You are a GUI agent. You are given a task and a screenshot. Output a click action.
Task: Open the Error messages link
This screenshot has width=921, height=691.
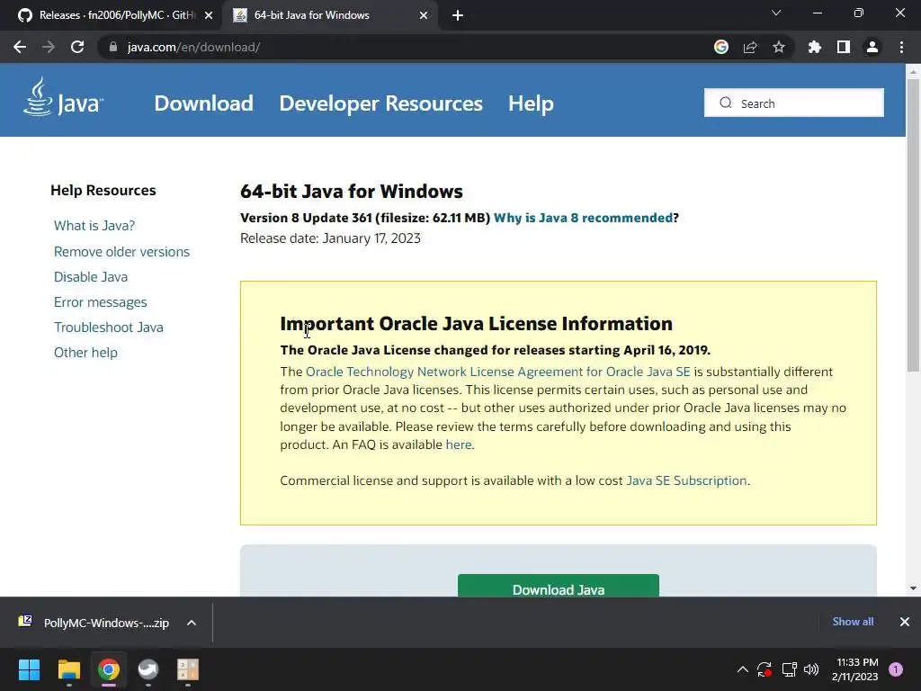(x=101, y=302)
